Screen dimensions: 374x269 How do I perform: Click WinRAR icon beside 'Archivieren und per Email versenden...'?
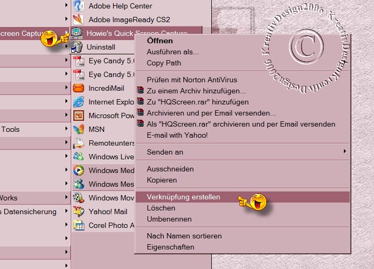point(141,112)
